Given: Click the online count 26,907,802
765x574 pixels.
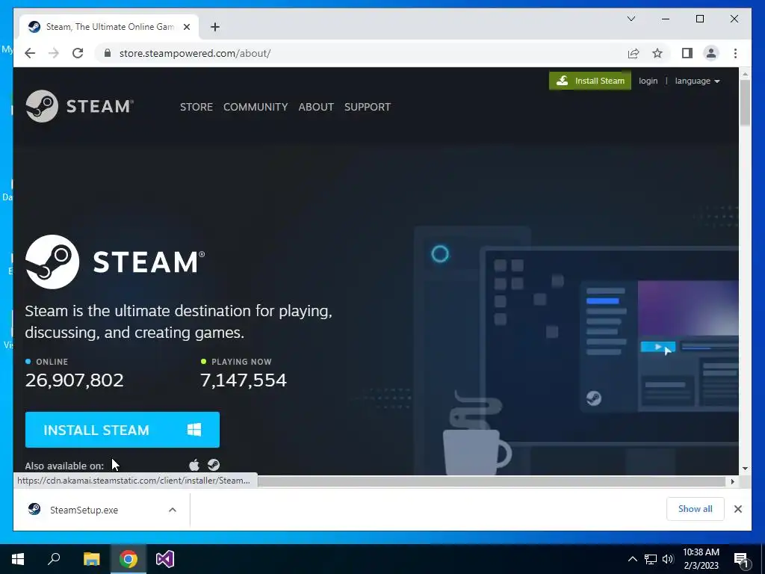Looking at the screenshot, I should pos(75,380).
